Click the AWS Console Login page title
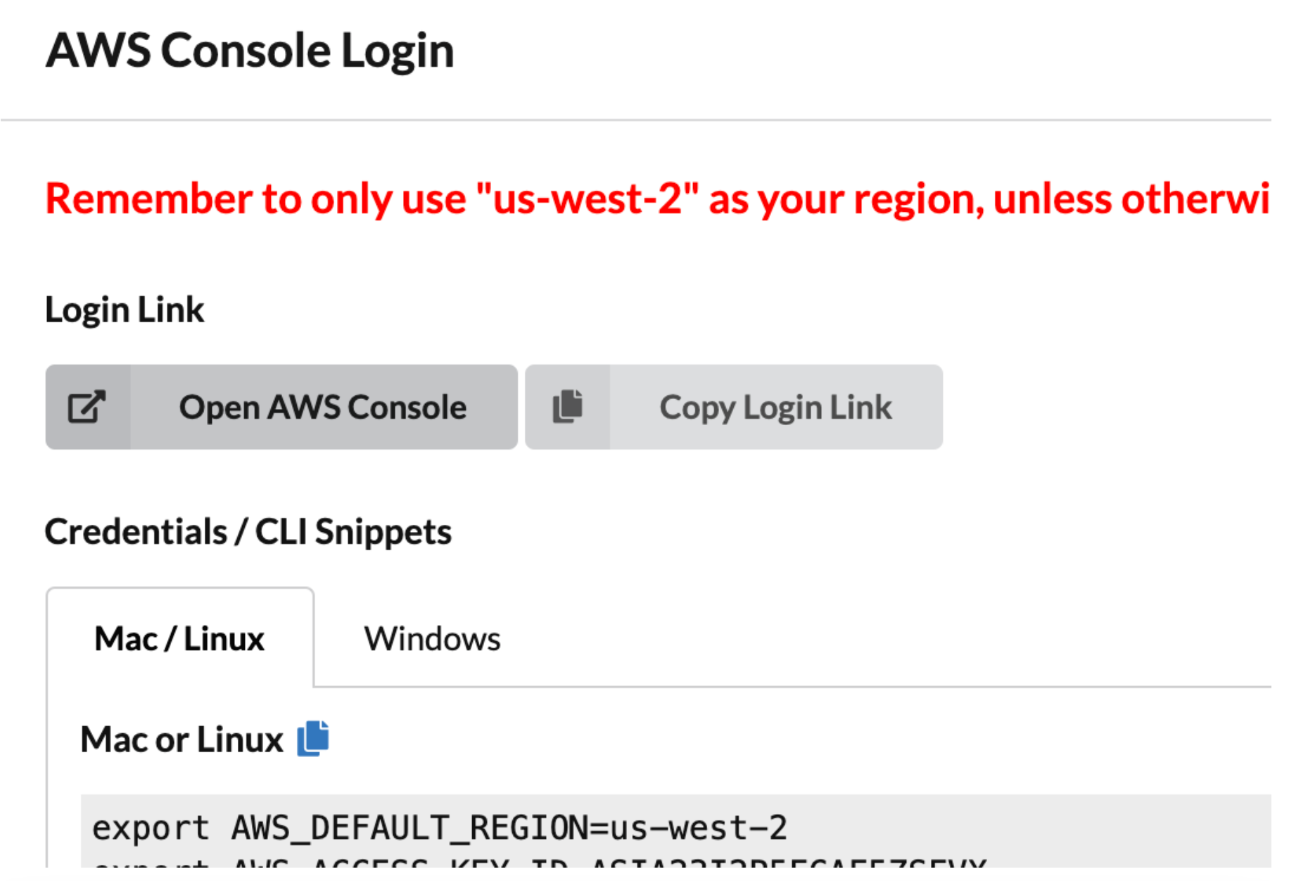The image size is (1289, 881). pyautogui.click(x=250, y=51)
